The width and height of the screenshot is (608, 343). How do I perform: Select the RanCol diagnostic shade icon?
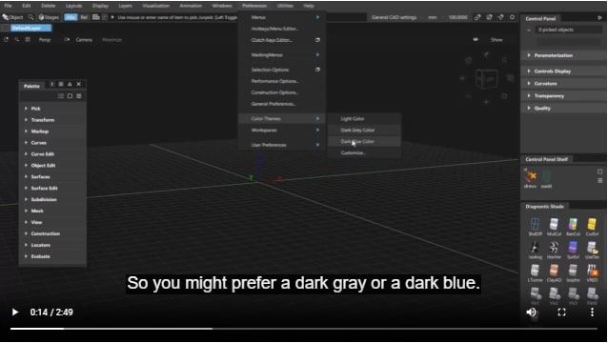point(573,224)
